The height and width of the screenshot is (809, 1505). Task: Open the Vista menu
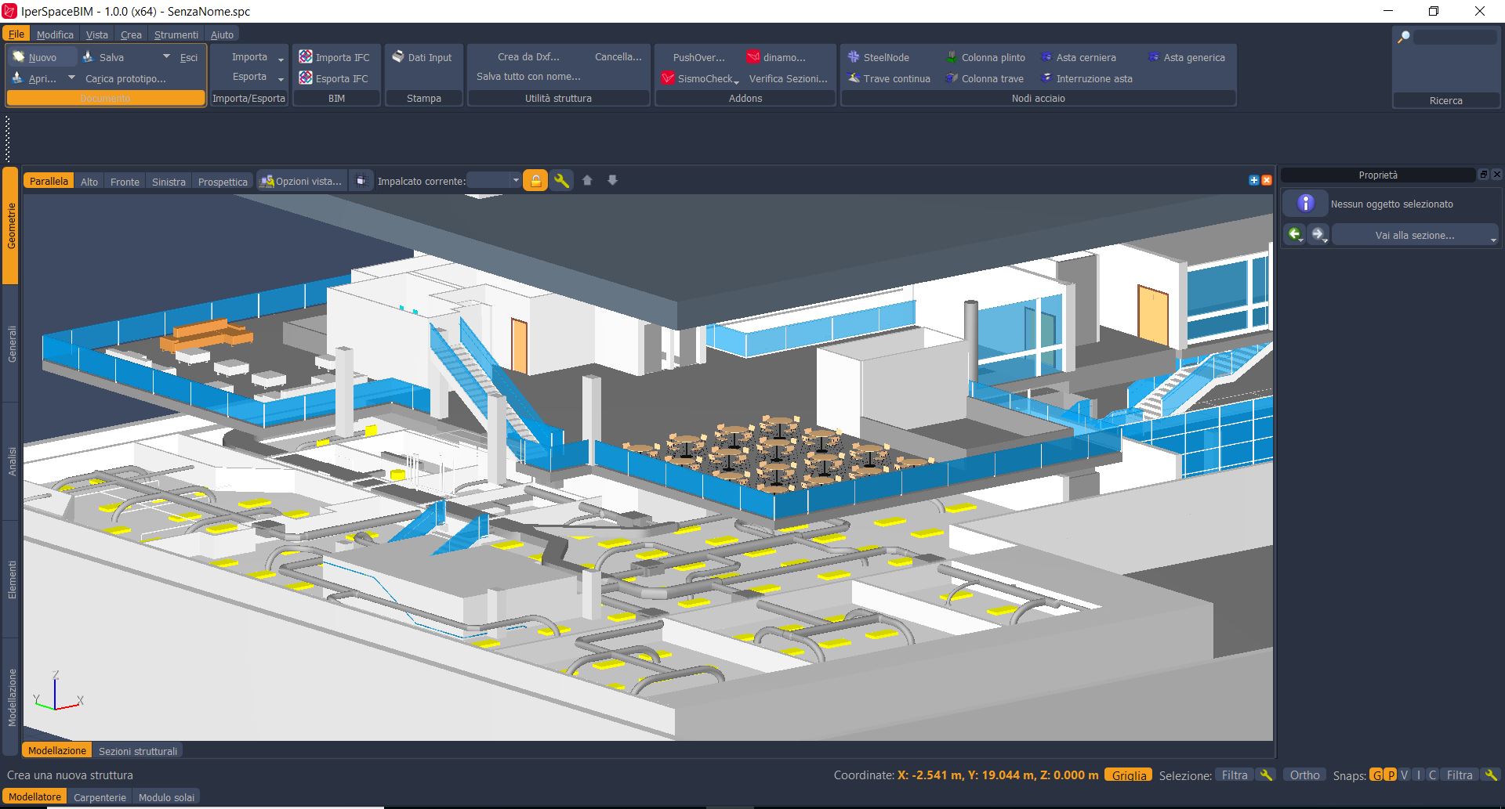point(97,34)
